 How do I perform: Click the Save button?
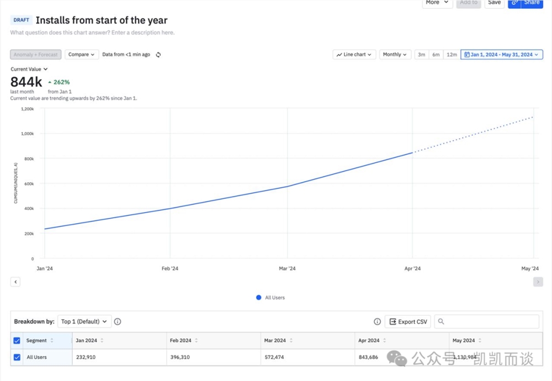pyautogui.click(x=494, y=3)
